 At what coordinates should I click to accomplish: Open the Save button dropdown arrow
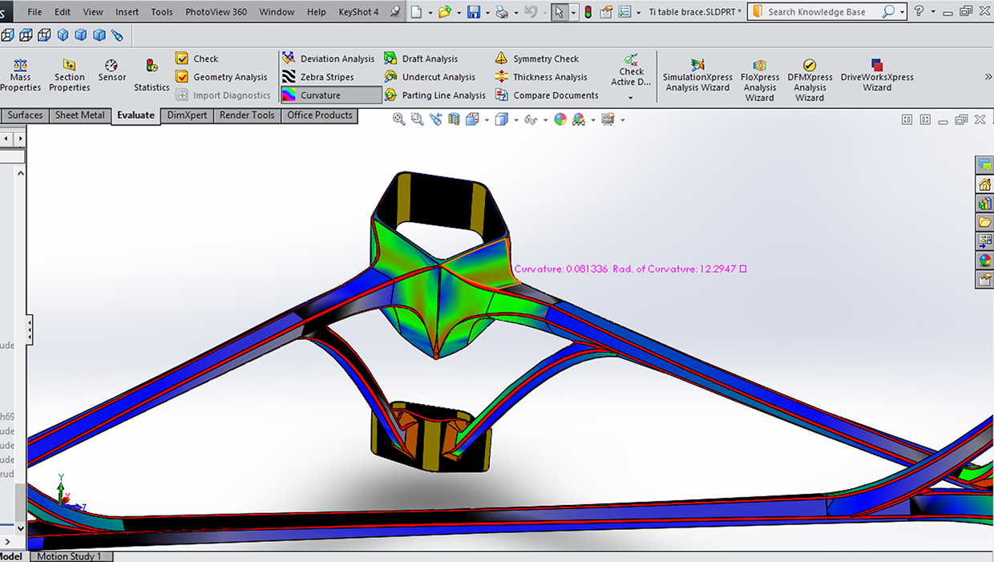[x=487, y=12]
